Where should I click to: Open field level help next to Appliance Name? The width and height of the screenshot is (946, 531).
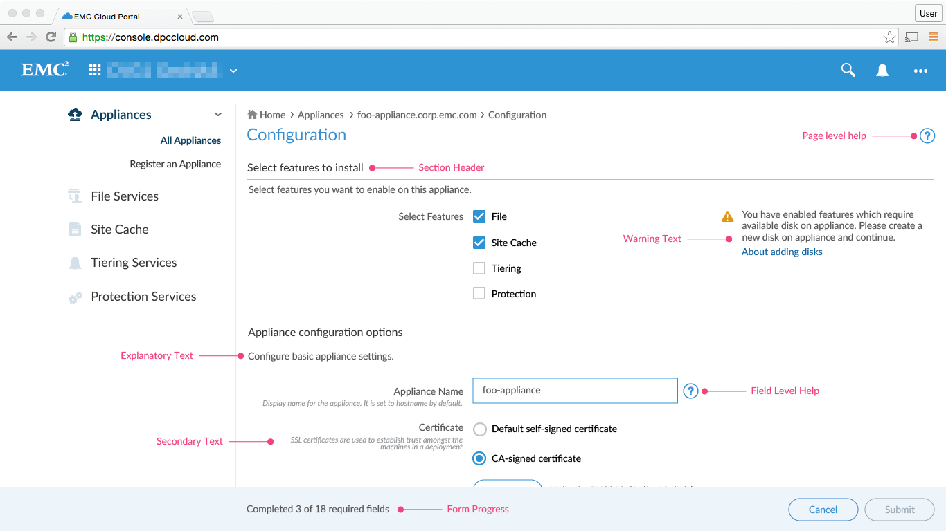pos(690,391)
